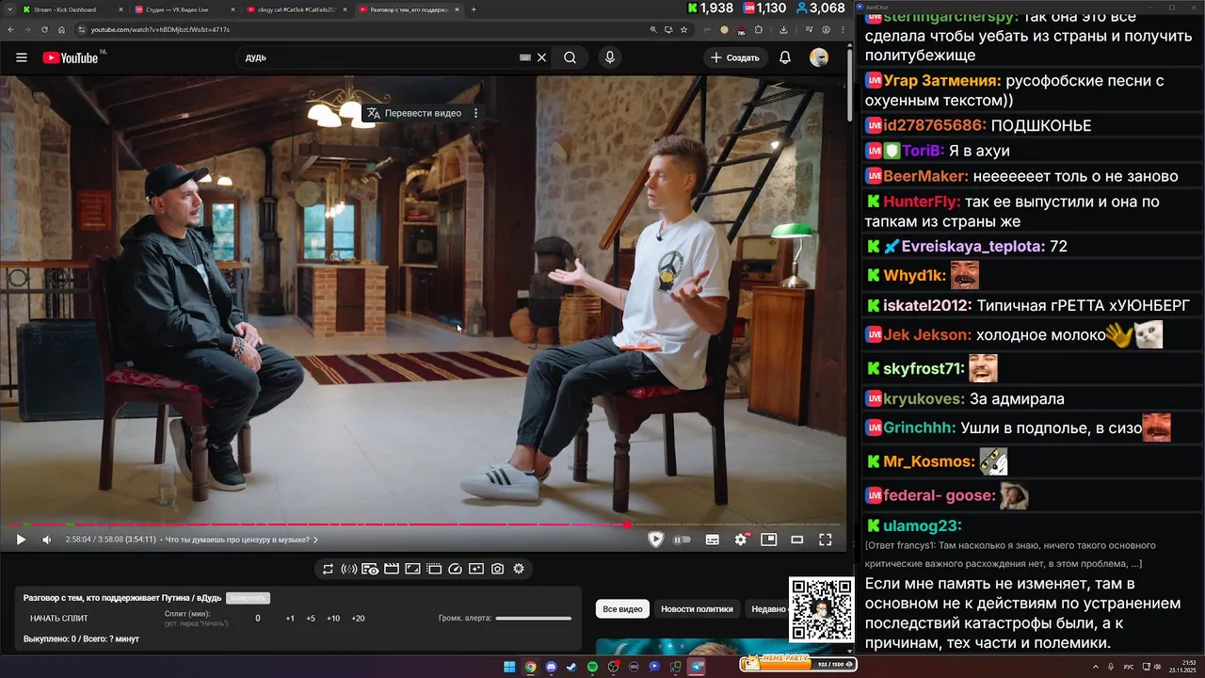Click the Создать create button
The width and height of the screenshot is (1205, 678).
[x=734, y=57]
